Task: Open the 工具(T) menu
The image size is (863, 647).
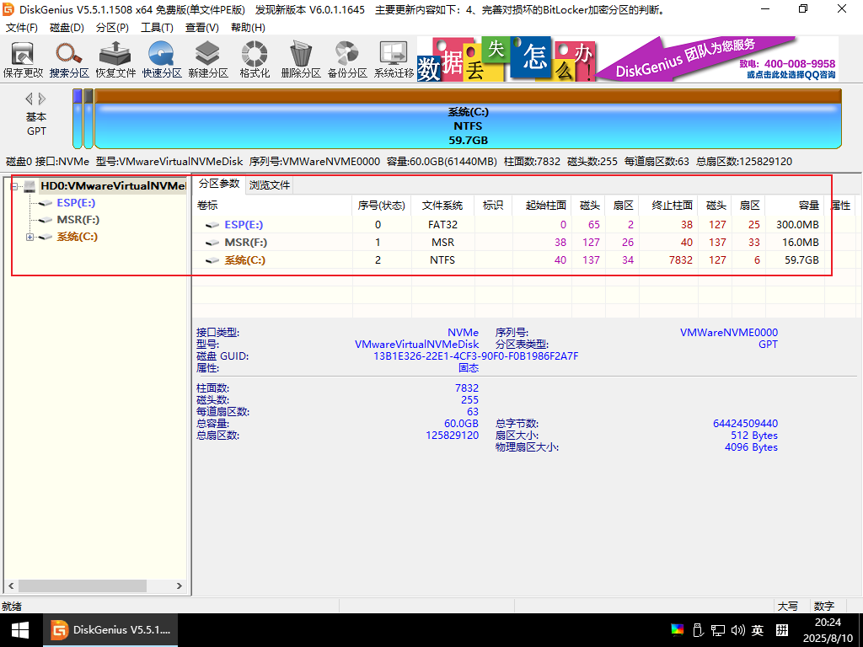Action: [x=157, y=28]
